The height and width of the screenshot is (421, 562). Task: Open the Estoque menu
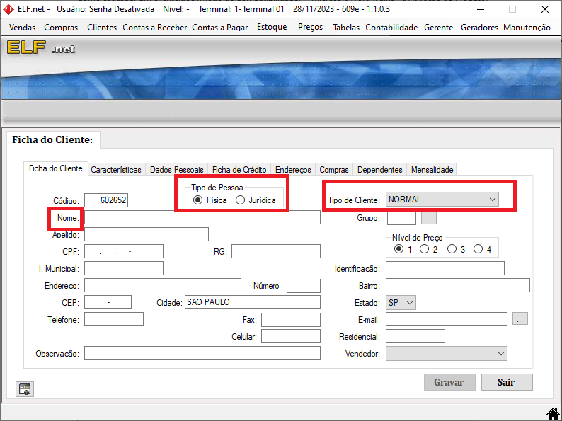[272, 27]
